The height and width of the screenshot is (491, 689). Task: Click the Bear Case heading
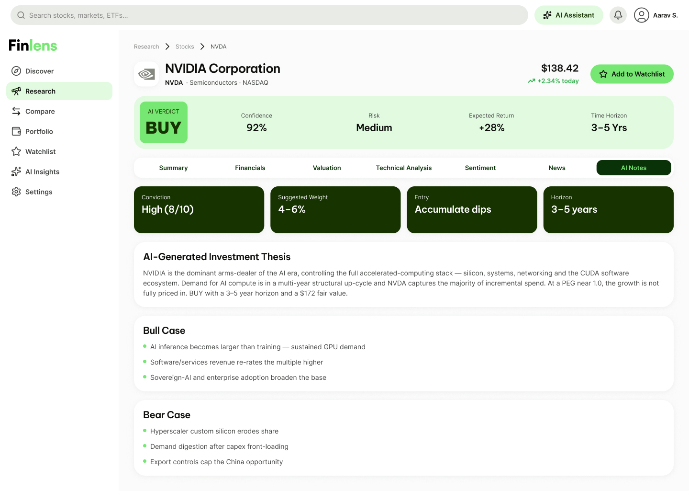pyautogui.click(x=167, y=415)
